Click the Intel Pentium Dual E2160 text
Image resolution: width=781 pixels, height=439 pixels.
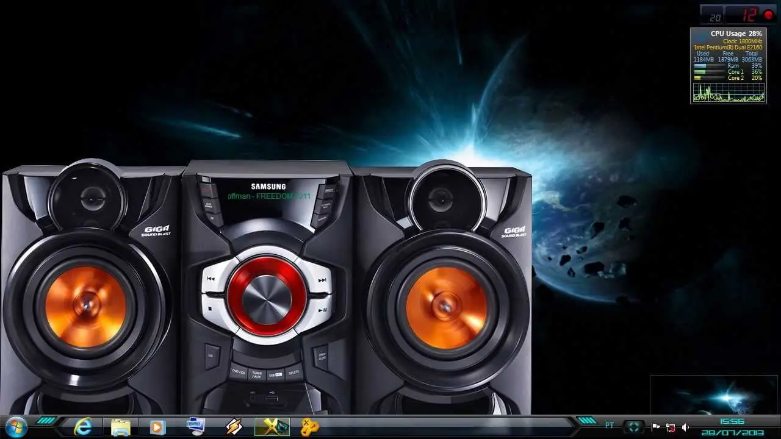pyautogui.click(x=728, y=48)
